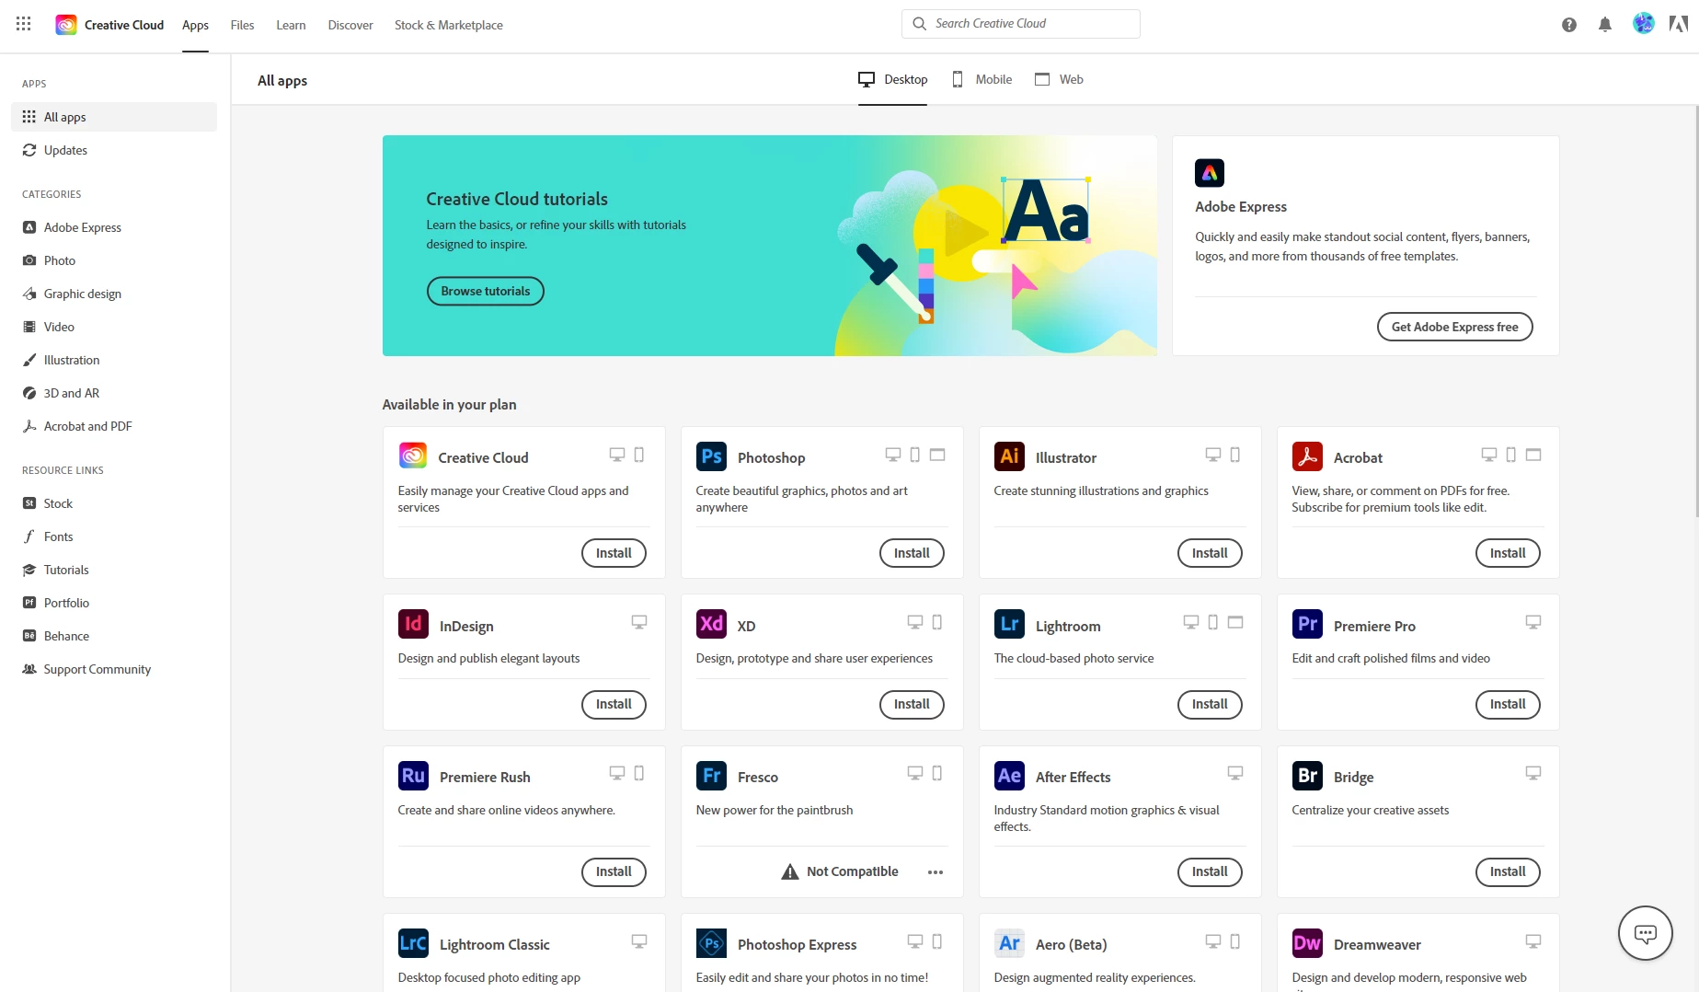
Task: Click the Premiere Pro app icon
Action: click(1308, 624)
